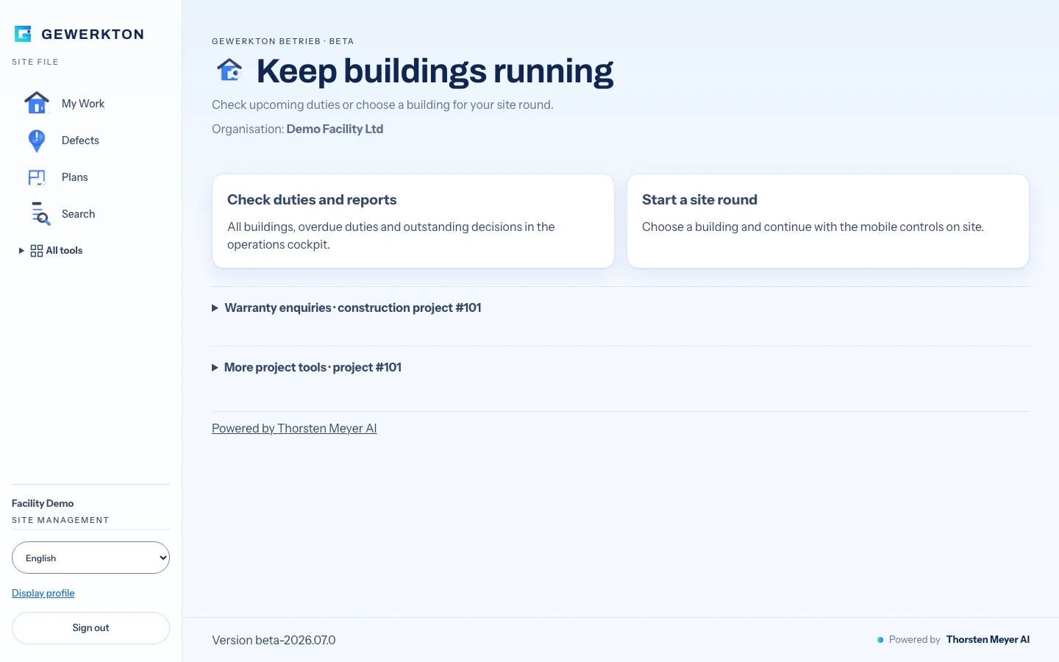
Task: Click the Keep buildings running heading
Action: [435, 71]
